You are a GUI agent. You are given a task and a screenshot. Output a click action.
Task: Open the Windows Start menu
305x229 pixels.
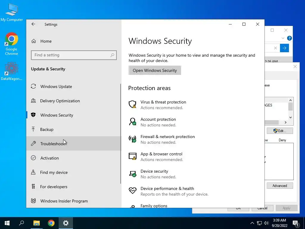click(7, 223)
